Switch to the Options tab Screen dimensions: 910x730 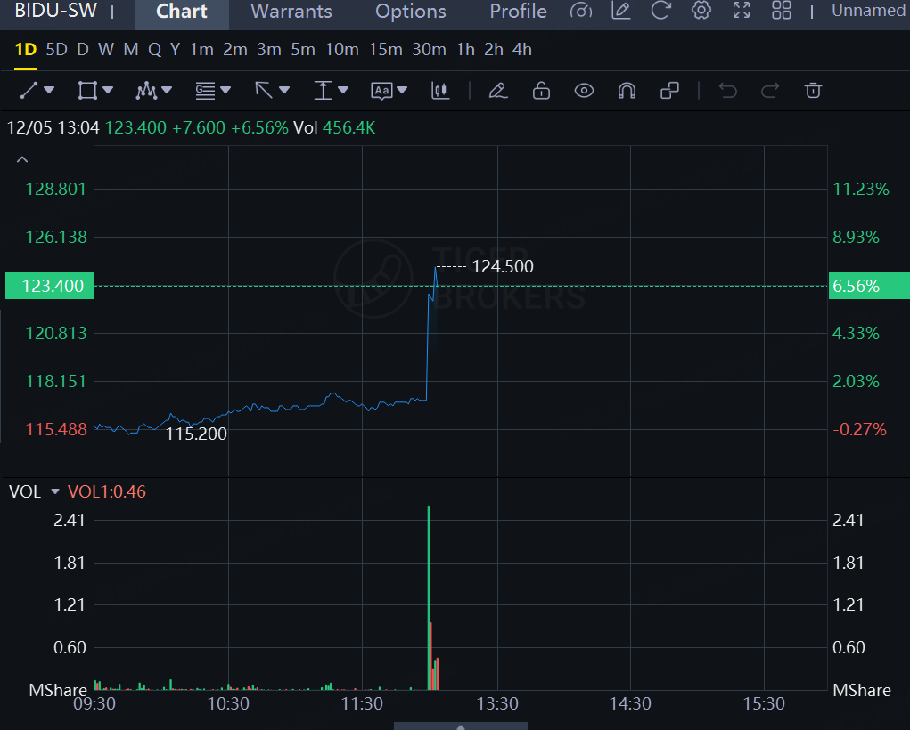pyautogui.click(x=411, y=12)
